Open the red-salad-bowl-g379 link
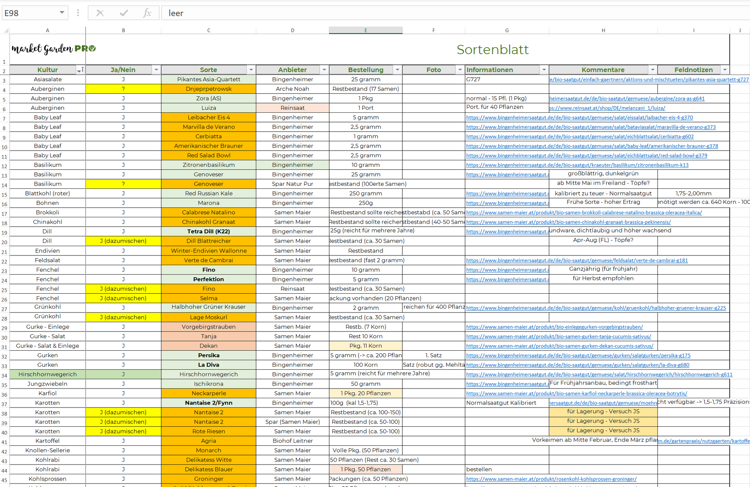Screen dimensions: 750x487 [586, 155]
